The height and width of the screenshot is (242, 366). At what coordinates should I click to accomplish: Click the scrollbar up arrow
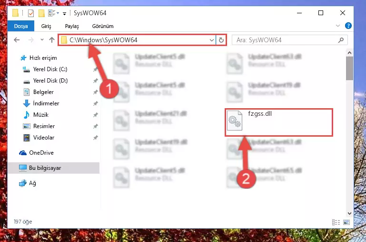[x=349, y=53]
